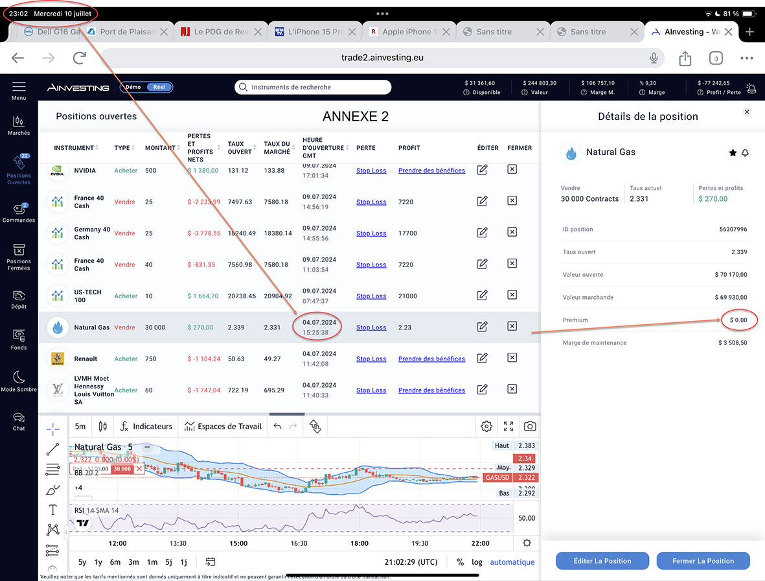Click the edit icon for NVIDIA position
This screenshot has width=765, height=581.
482,170
